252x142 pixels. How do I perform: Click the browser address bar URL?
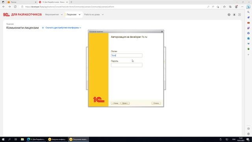[70, 7]
